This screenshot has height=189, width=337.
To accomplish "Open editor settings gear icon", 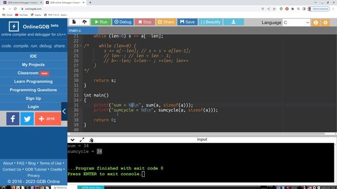I will tap(325, 23).
